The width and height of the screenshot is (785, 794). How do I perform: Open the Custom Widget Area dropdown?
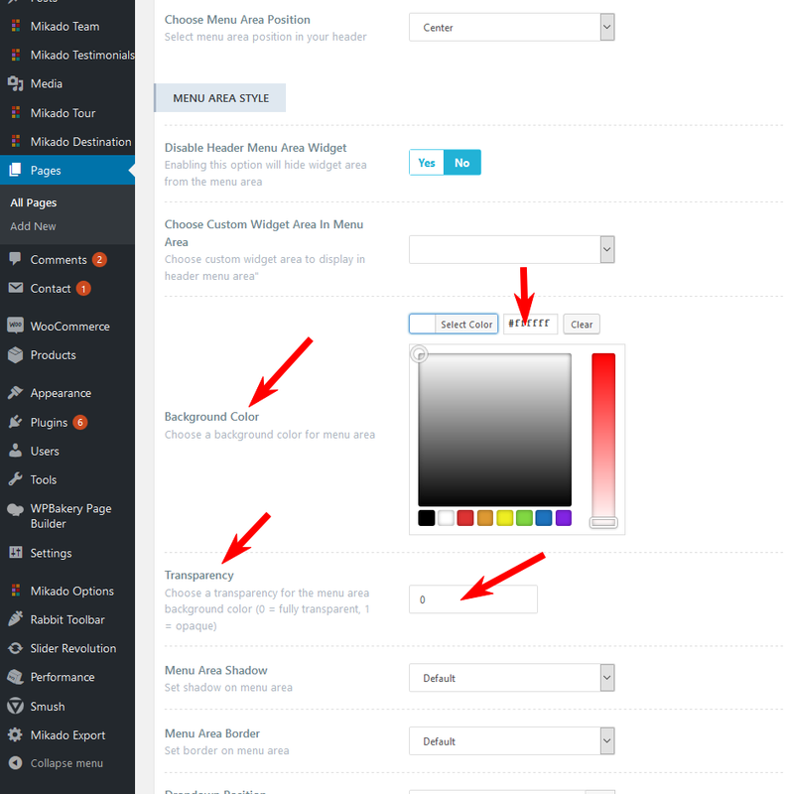[511, 249]
